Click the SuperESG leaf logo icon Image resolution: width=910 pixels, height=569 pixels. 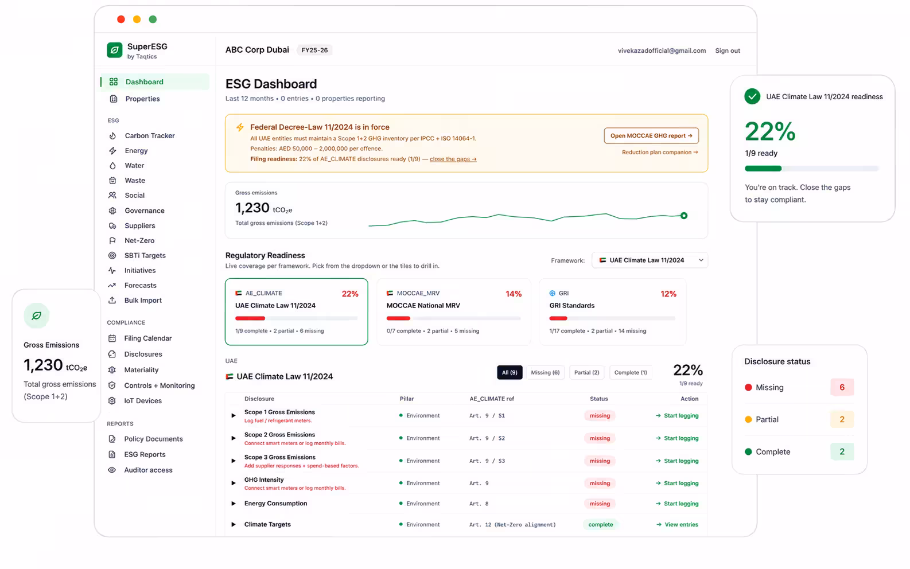(115, 50)
